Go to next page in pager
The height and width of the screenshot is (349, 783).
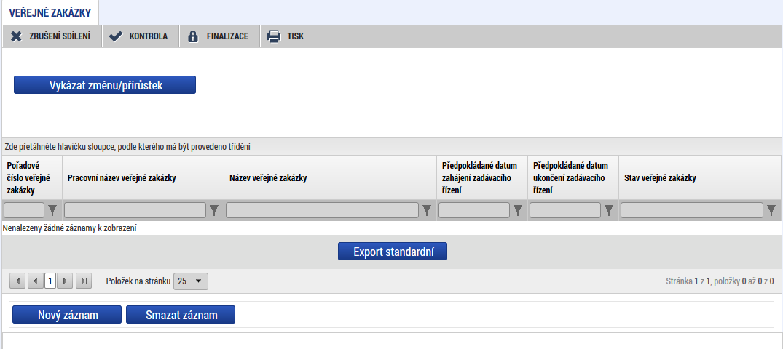66,281
